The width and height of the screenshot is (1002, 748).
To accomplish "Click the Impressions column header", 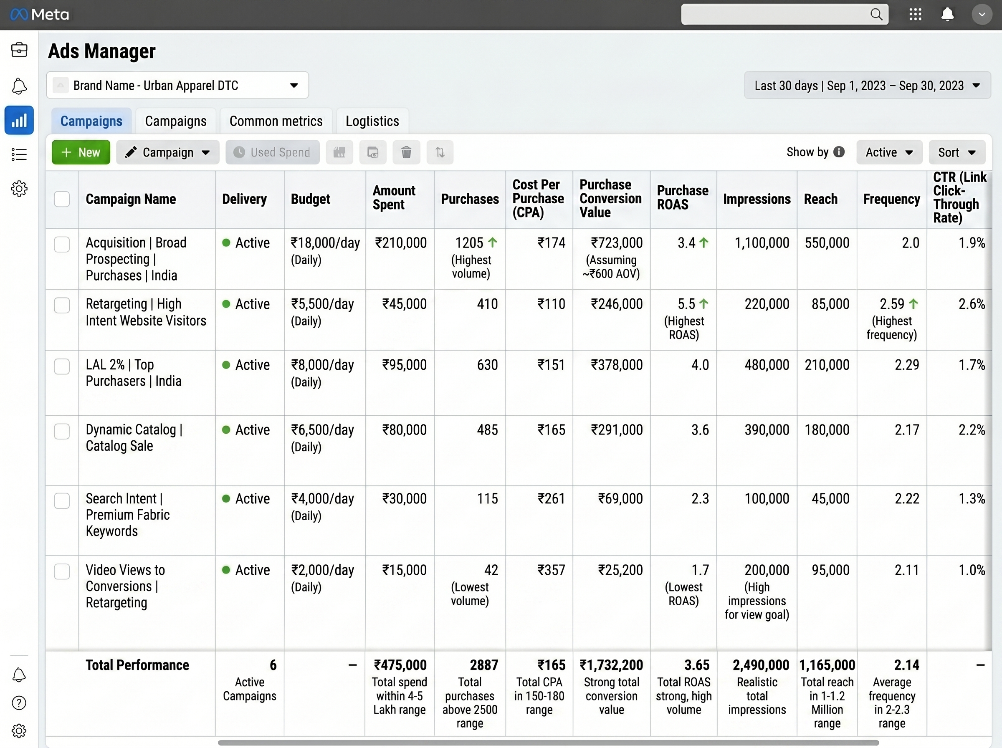I will [x=757, y=199].
